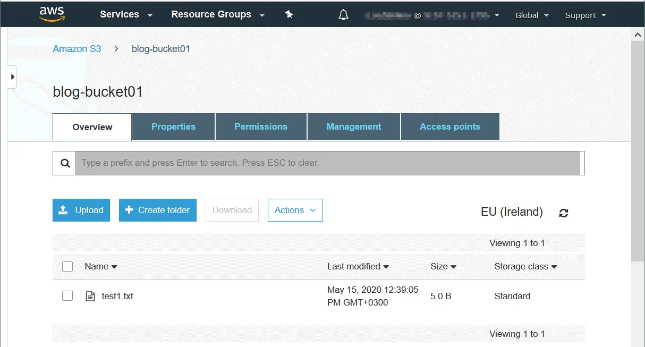Image resolution: width=645 pixels, height=347 pixels.
Task: Expand the Services menu
Action: pyautogui.click(x=126, y=15)
